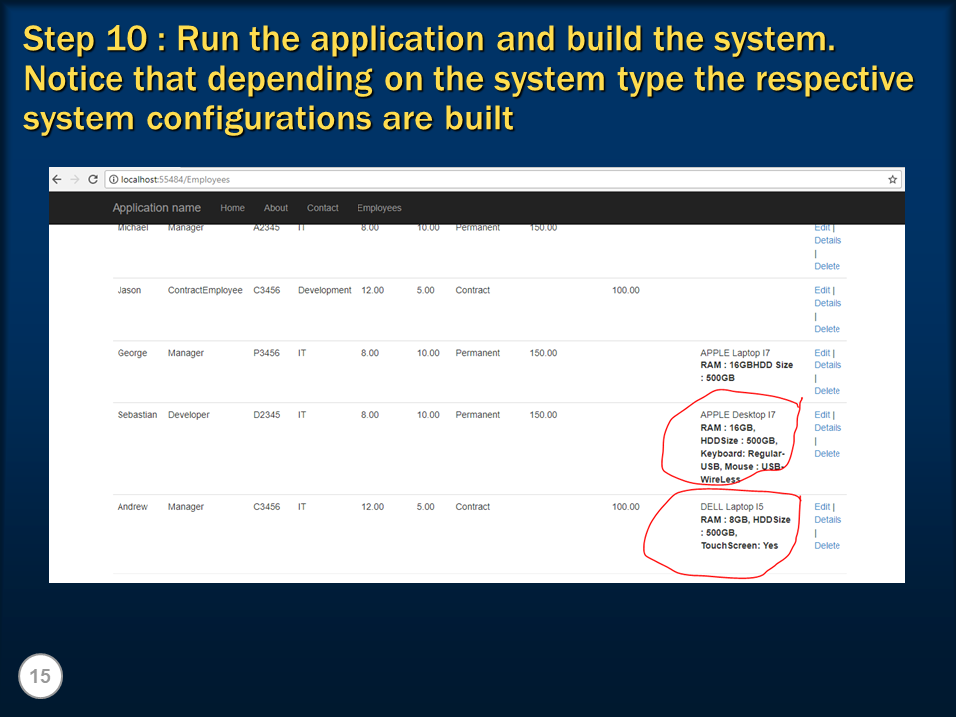Delete George's employee record
Viewport: 956px width, 717px height.
(827, 390)
